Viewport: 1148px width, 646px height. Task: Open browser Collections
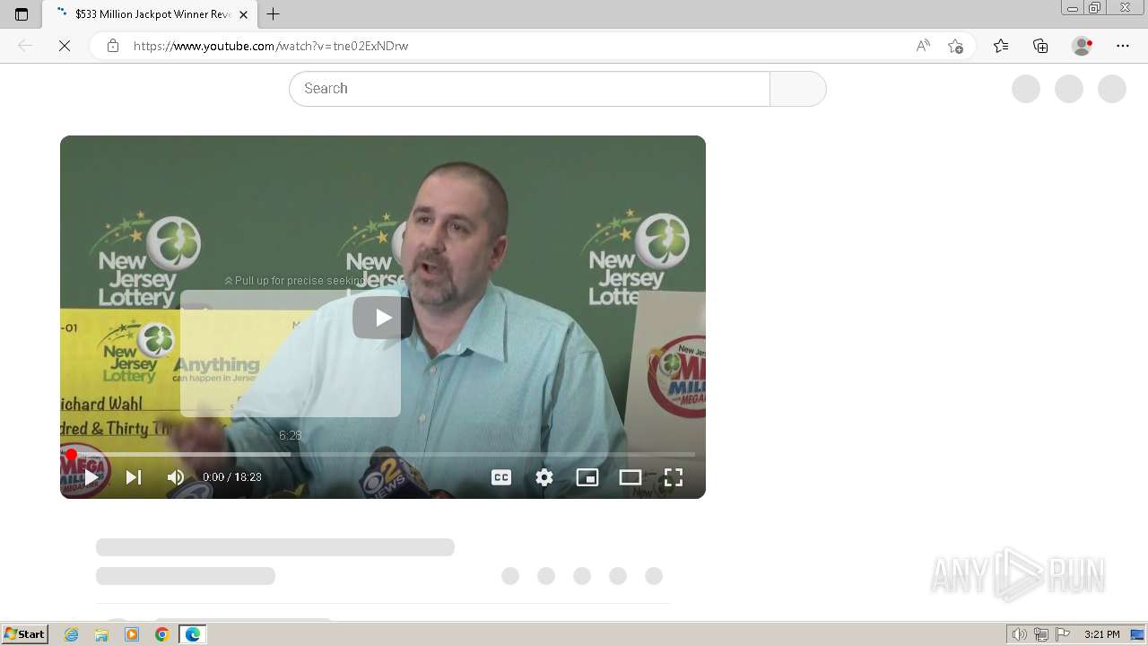tap(1040, 46)
